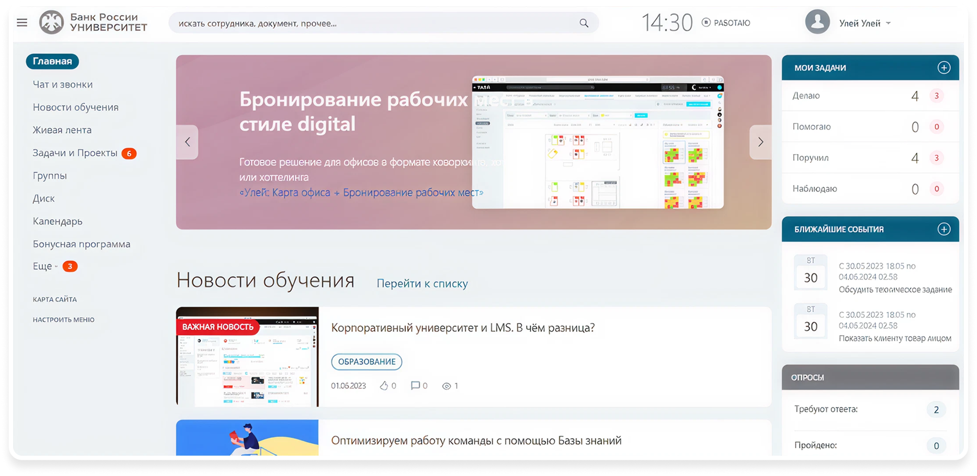
Task: Open Новости обучения in the sidebar
Action: (x=76, y=107)
